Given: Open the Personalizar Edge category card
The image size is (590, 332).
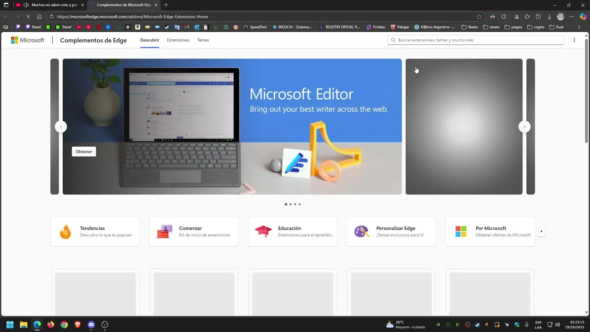Looking at the screenshot, I should pos(391,231).
